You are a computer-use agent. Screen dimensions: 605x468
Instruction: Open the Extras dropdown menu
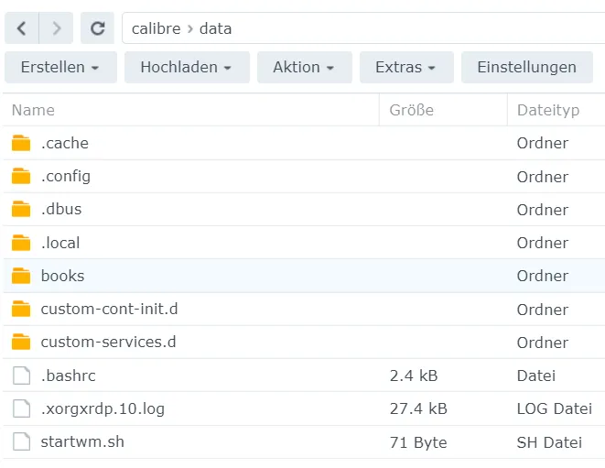coord(406,67)
